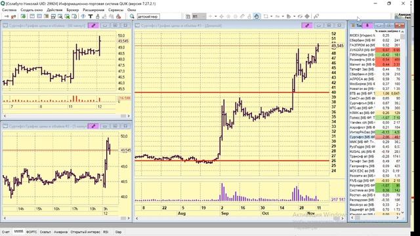
Task: Select the Система ао row in quotes table
Action: (x=375, y=190)
